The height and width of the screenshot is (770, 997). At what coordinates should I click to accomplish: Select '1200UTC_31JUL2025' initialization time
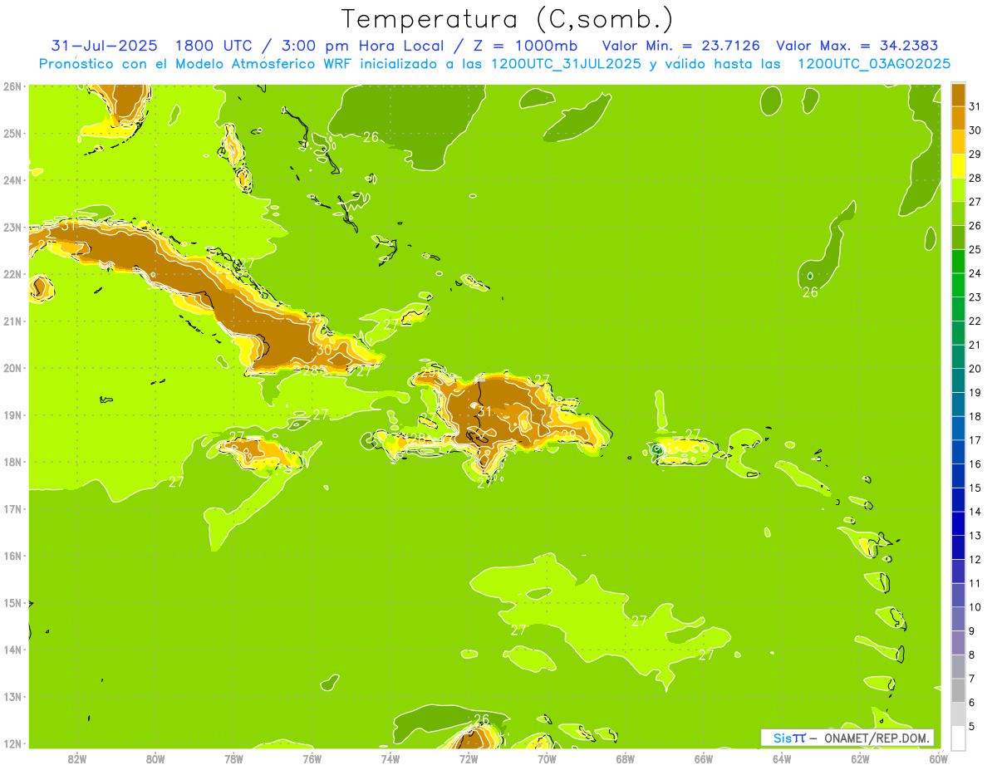click(567, 64)
